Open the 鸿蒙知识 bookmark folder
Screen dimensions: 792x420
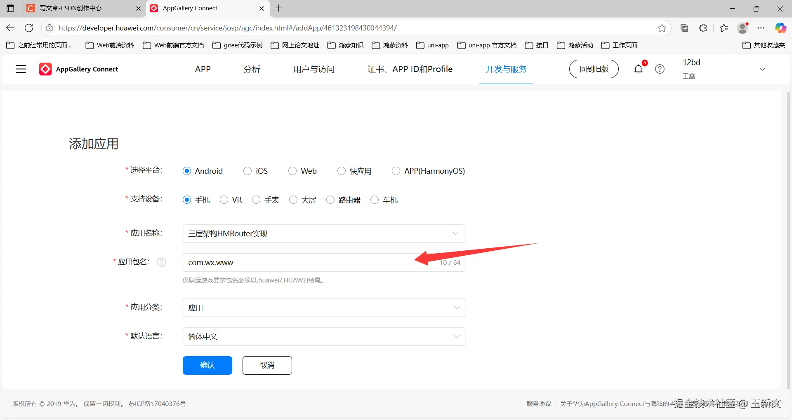point(346,45)
